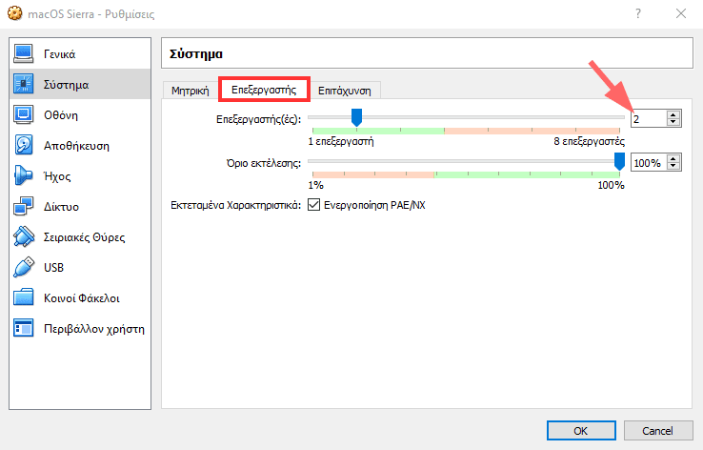703x450 pixels.
Task: Switch to the Μητρική tab
Action: tap(191, 91)
